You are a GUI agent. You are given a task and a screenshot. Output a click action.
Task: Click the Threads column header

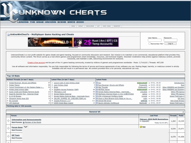pyautogui.click(x=173, y=115)
